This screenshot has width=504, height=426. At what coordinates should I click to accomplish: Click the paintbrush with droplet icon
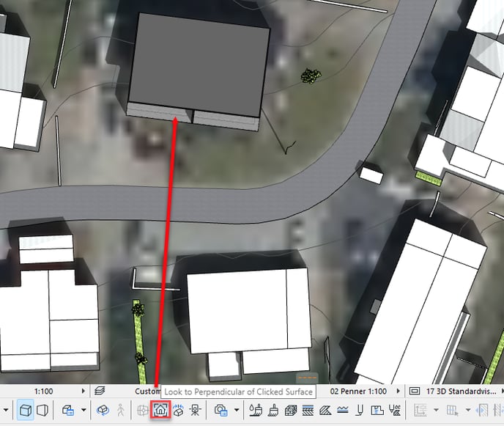[x=255, y=410]
